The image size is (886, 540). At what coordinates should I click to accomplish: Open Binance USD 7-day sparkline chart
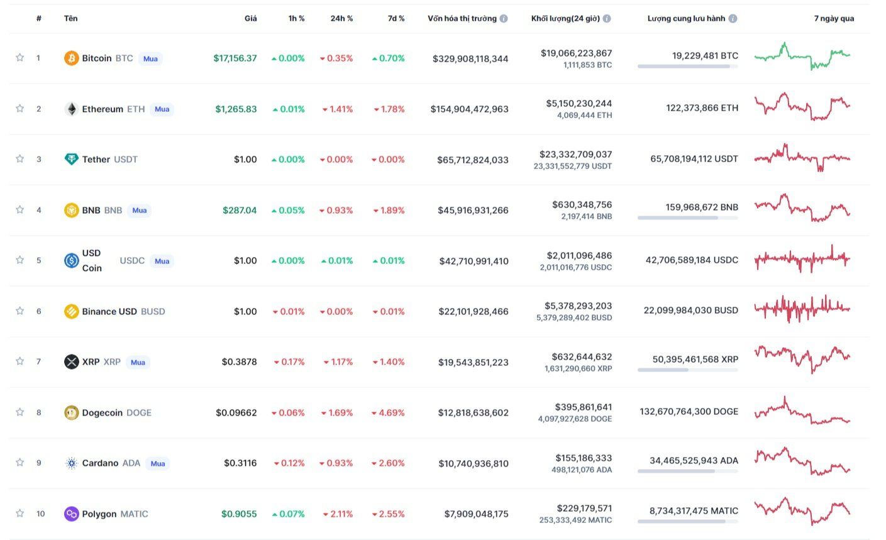tap(802, 309)
